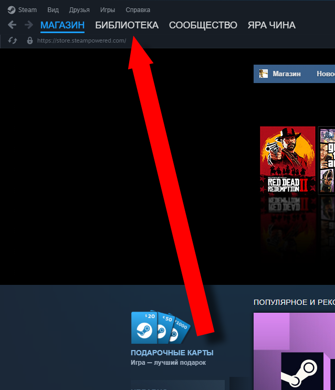Switch to the МАГАЗИН tab
The height and width of the screenshot is (390, 335).
[x=62, y=25]
